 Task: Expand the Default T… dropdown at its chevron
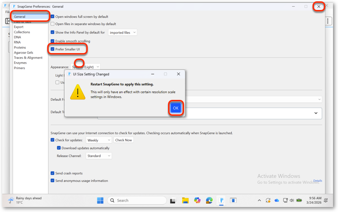(x=316, y=113)
